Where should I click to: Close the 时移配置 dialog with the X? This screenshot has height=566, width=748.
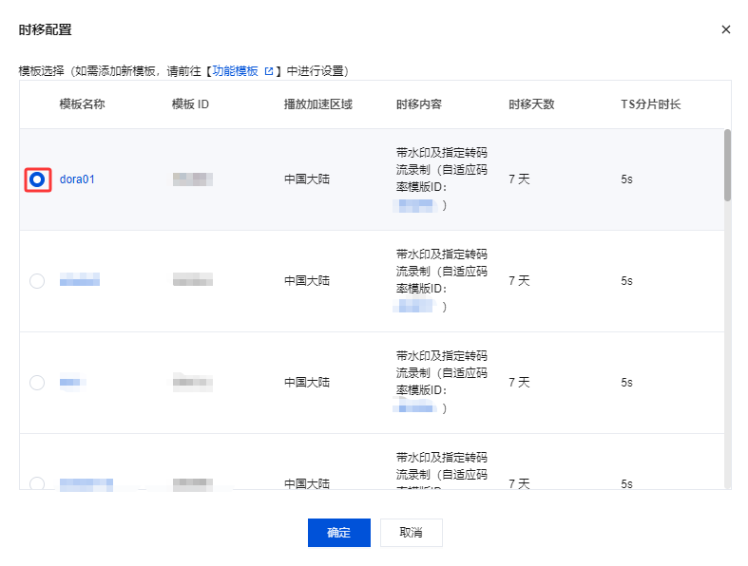click(x=726, y=29)
